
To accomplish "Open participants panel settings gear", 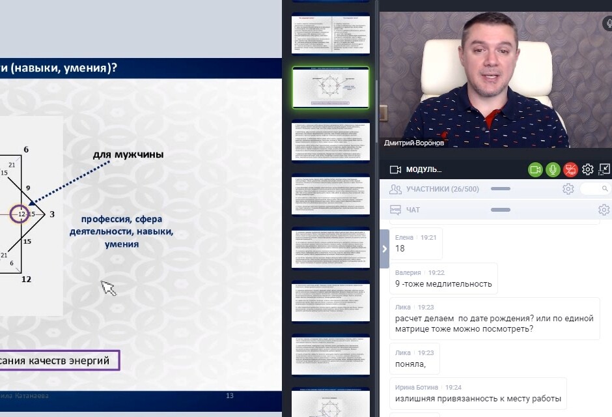I will pyautogui.click(x=568, y=189).
